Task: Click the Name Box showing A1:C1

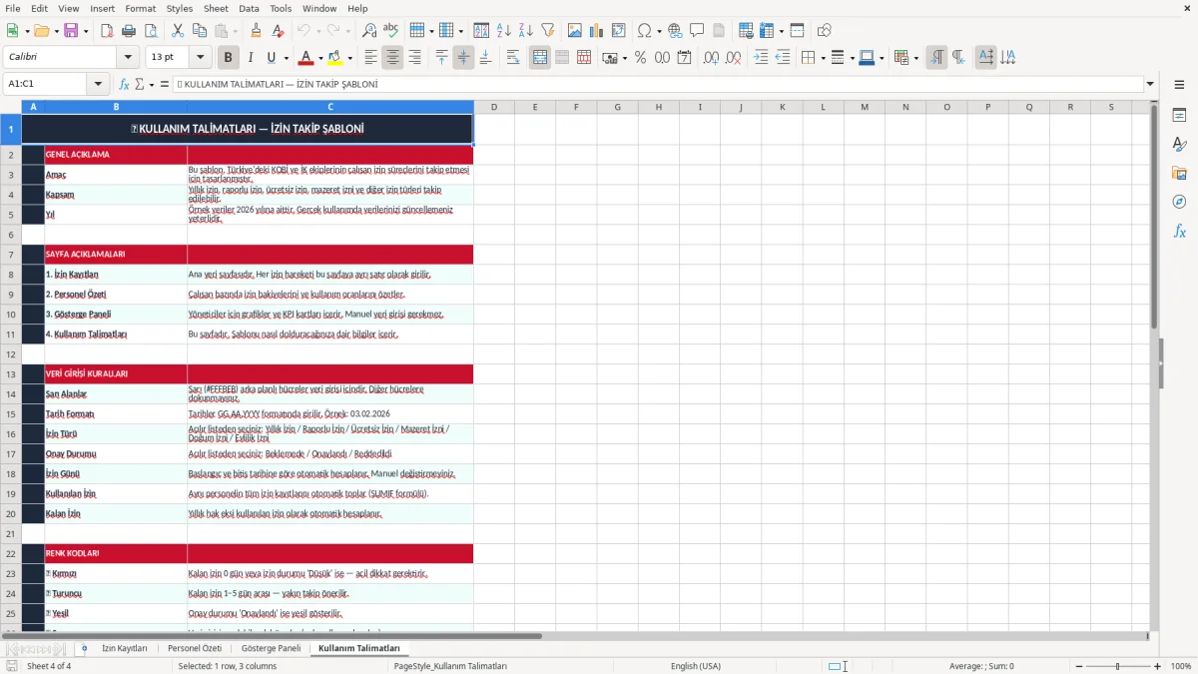Action: tap(46, 84)
